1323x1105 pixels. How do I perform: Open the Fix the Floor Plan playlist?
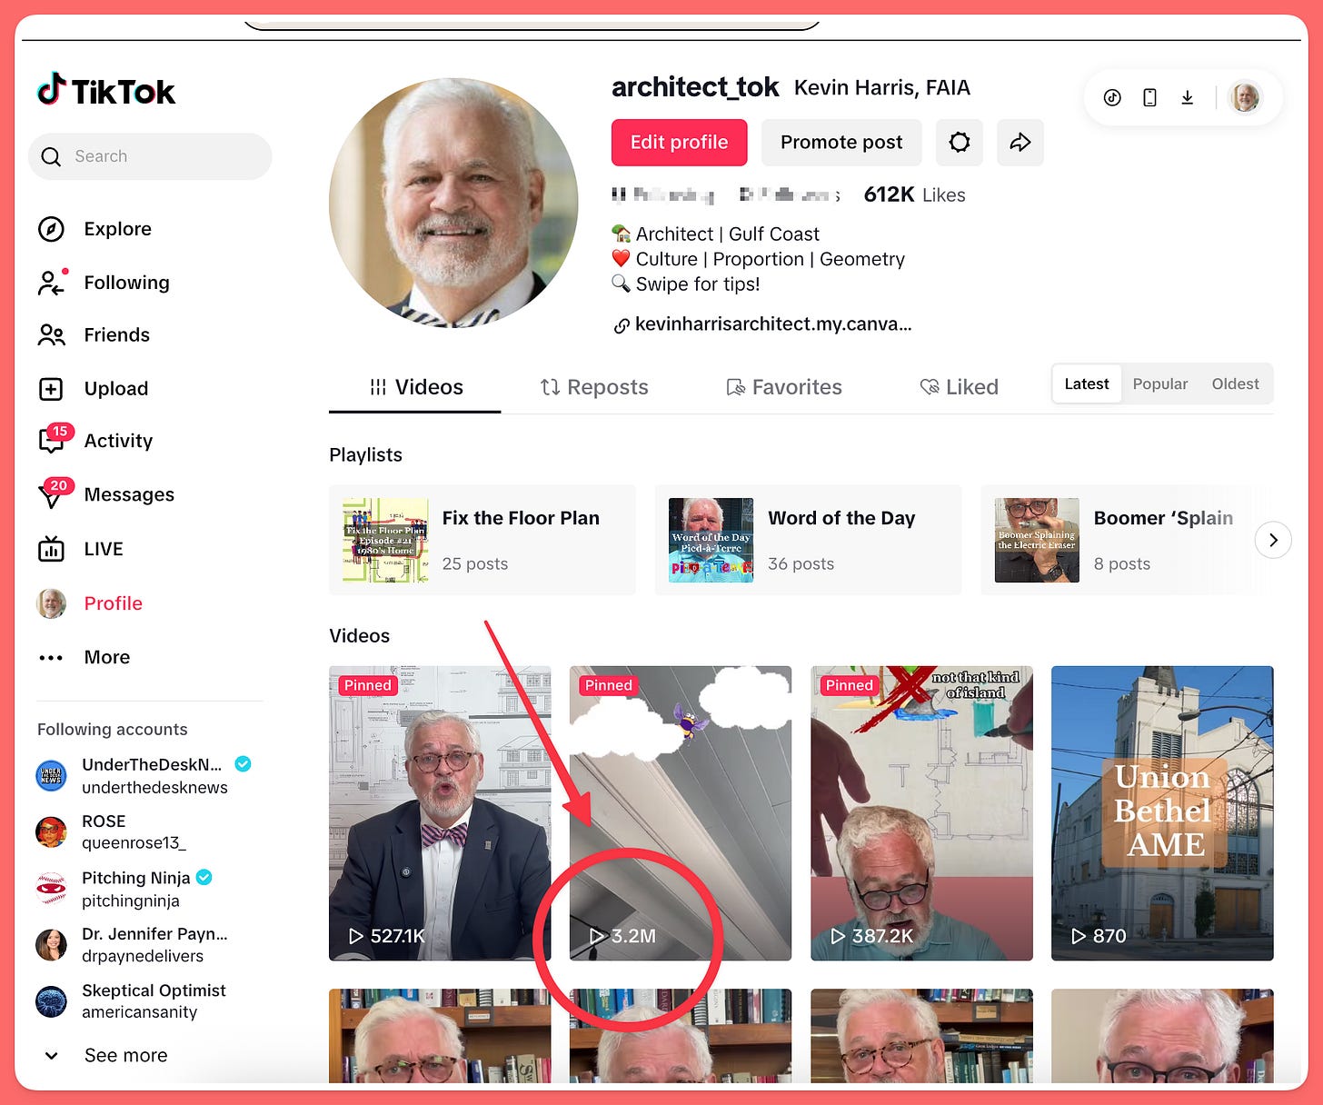tap(482, 540)
